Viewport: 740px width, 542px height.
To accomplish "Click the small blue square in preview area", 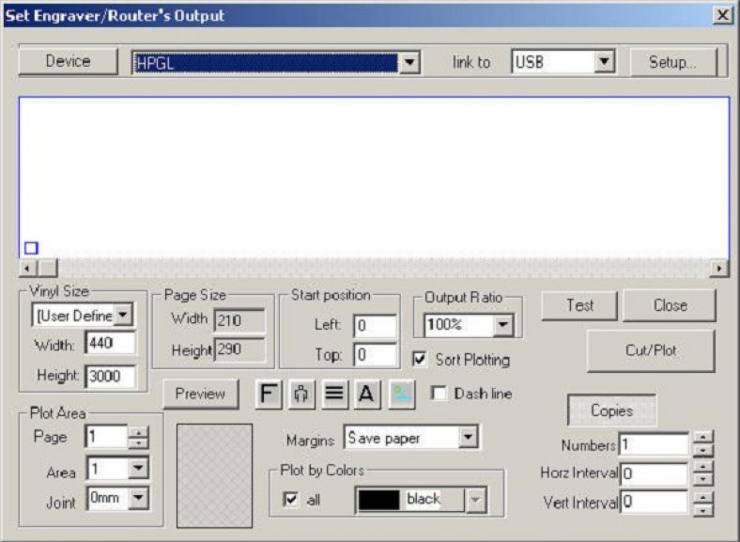I will (x=31, y=248).
